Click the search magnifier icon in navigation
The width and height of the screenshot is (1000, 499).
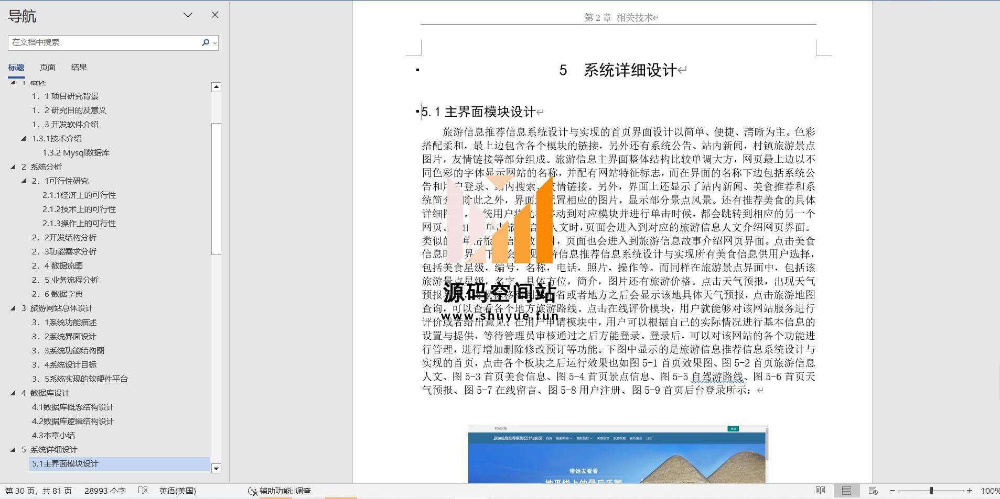pyautogui.click(x=205, y=42)
